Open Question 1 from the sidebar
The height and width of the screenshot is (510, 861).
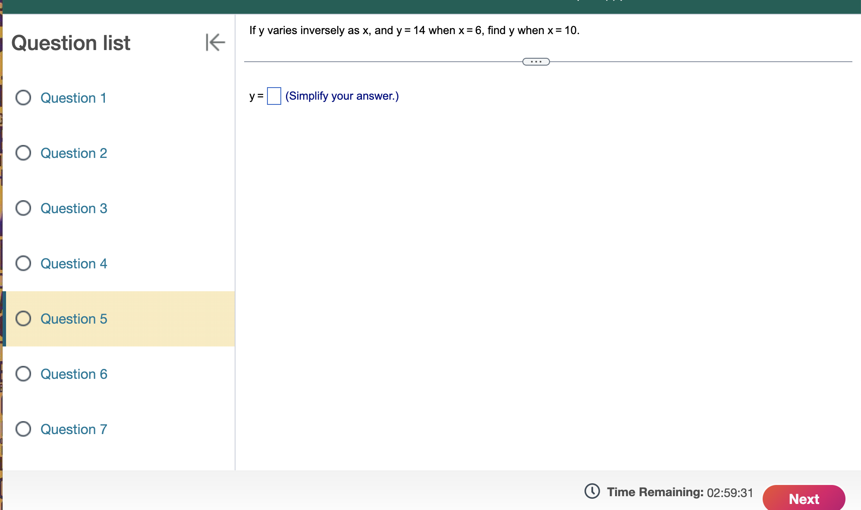73,98
